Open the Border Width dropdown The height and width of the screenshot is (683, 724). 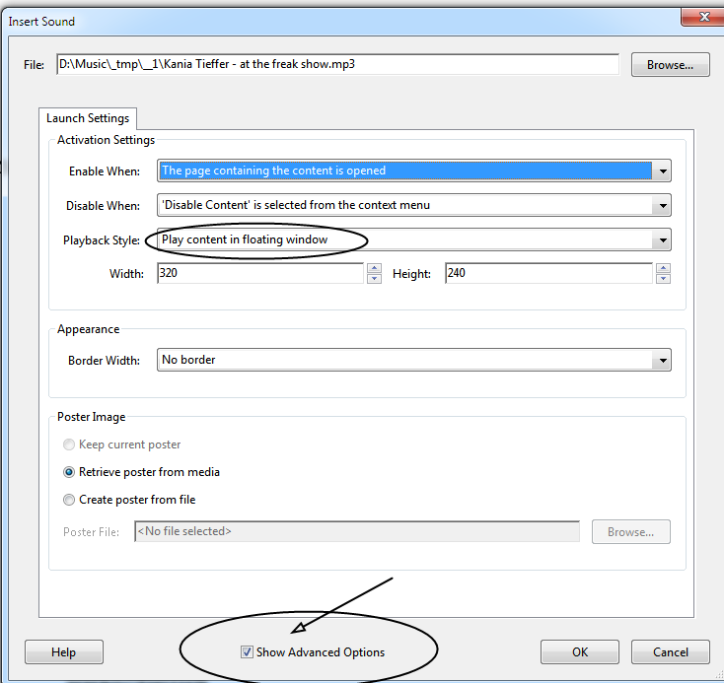click(x=413, y=360)
